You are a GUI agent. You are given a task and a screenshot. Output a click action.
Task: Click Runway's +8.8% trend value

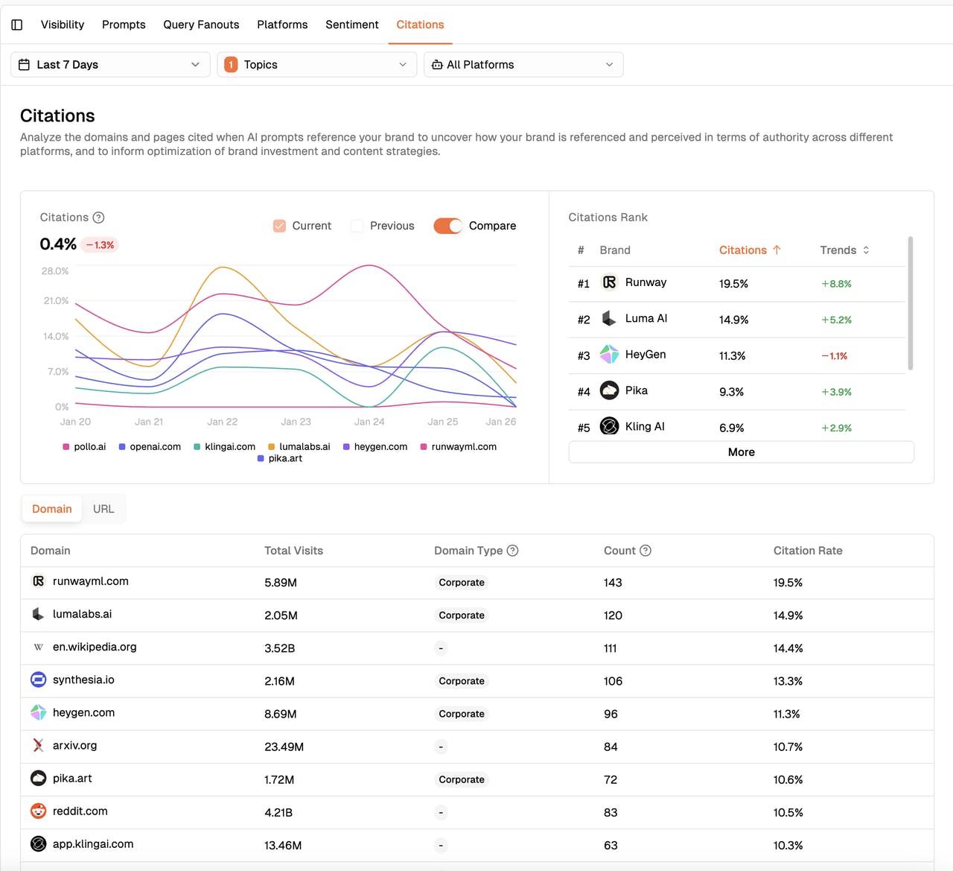836,284
